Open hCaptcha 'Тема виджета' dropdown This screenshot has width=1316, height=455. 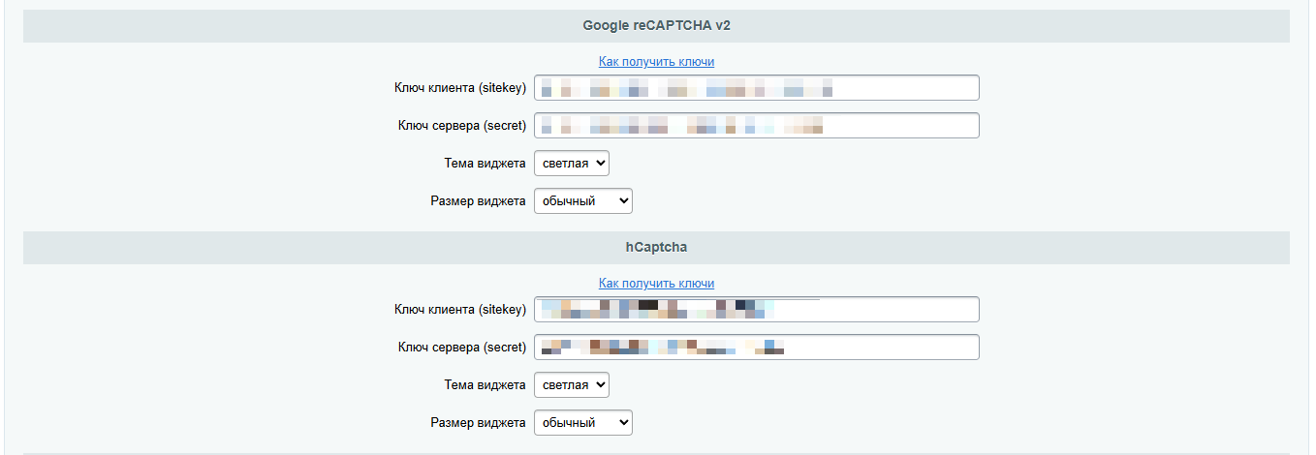coord(572,385)
